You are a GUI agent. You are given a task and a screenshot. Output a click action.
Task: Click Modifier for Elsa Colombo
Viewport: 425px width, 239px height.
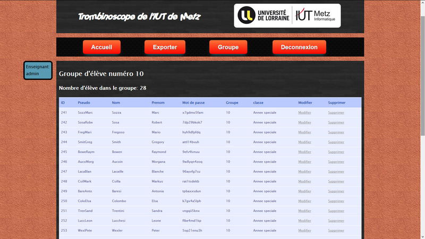click(x=304, y=201)
